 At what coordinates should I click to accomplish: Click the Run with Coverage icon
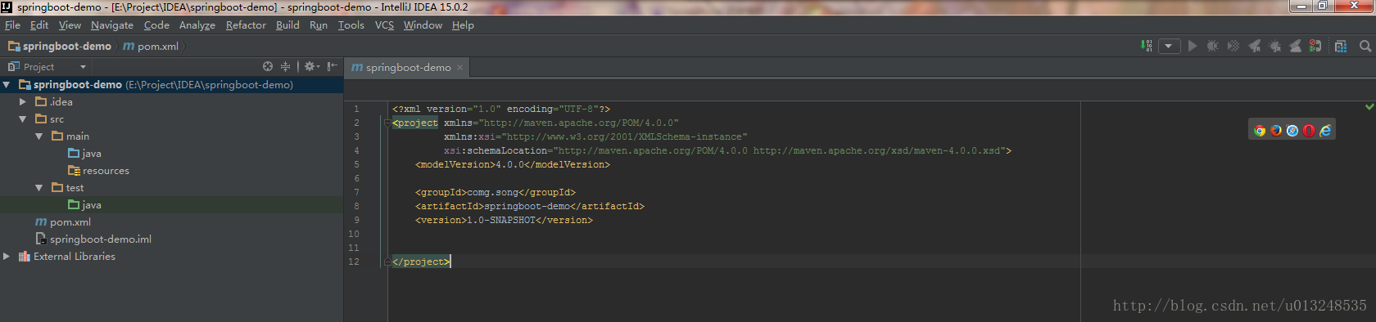pyautogui.click(x=1233, y=46)
